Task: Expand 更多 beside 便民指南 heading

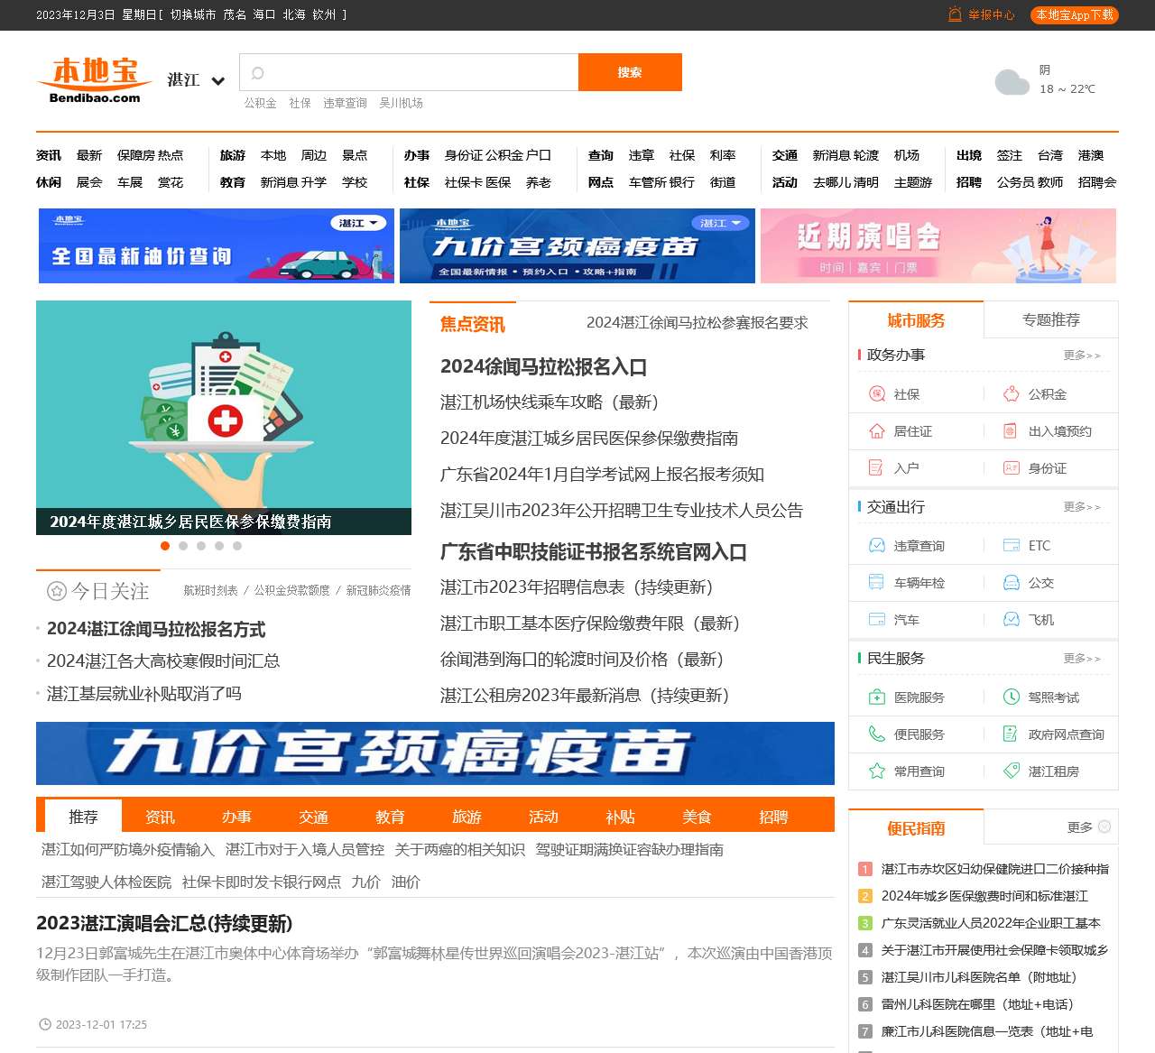Action: [x=1087, y=827]
